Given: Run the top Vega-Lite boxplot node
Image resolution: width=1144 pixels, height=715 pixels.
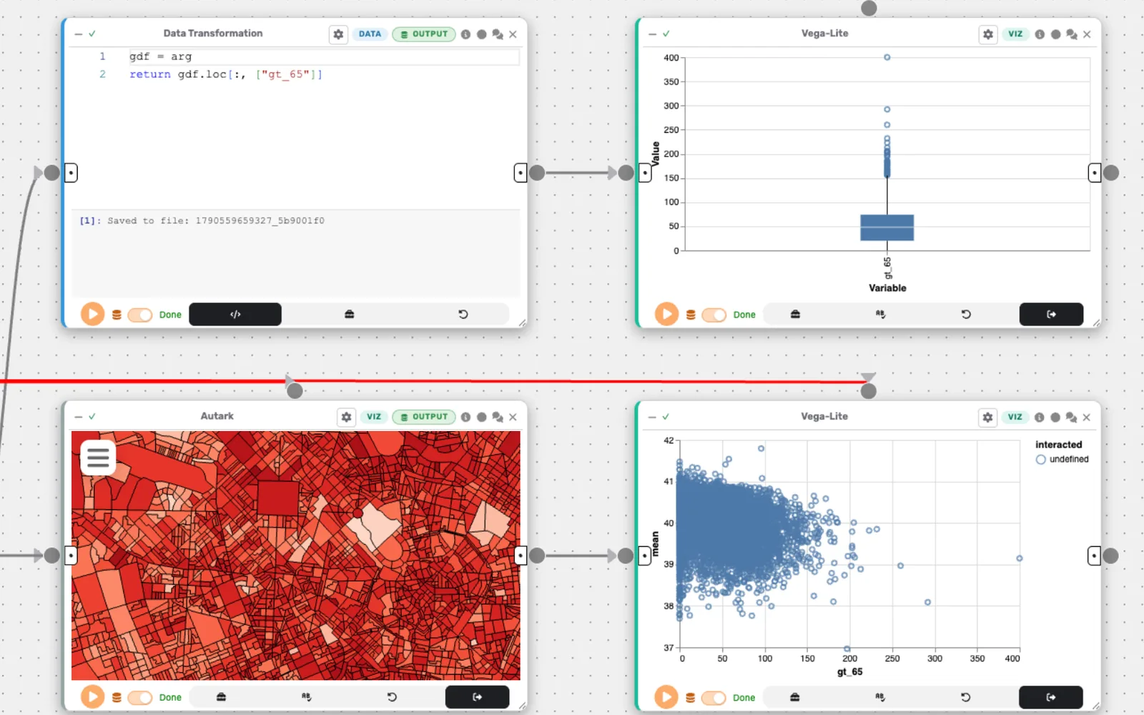Looking at the screenshot, I should [x=666, y=314].
